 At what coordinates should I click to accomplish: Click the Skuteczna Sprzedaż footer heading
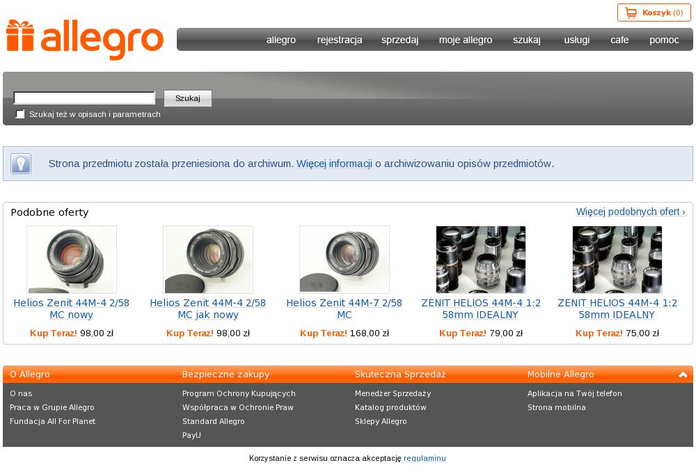pyautogui.click(x=400, y=375)
